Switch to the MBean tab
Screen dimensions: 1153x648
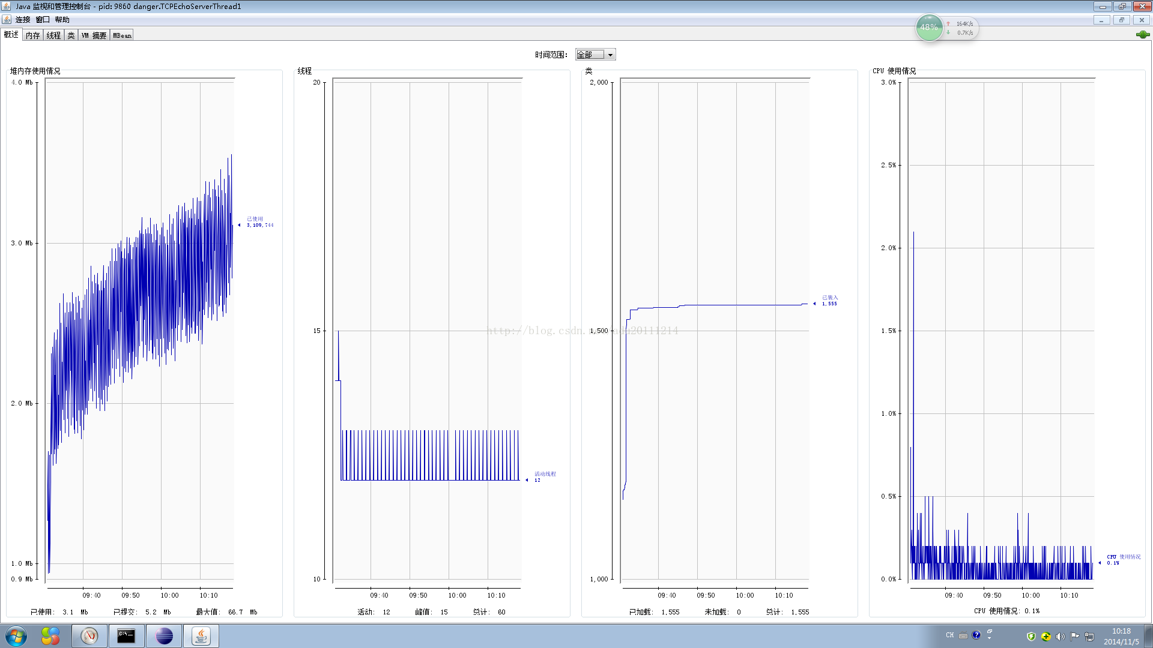coord(122,35)
